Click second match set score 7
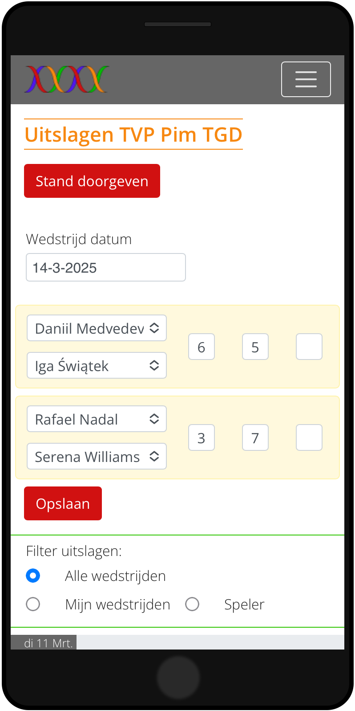 [255, 437]
